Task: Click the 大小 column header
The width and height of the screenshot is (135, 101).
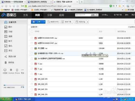Action: (100, 32)
